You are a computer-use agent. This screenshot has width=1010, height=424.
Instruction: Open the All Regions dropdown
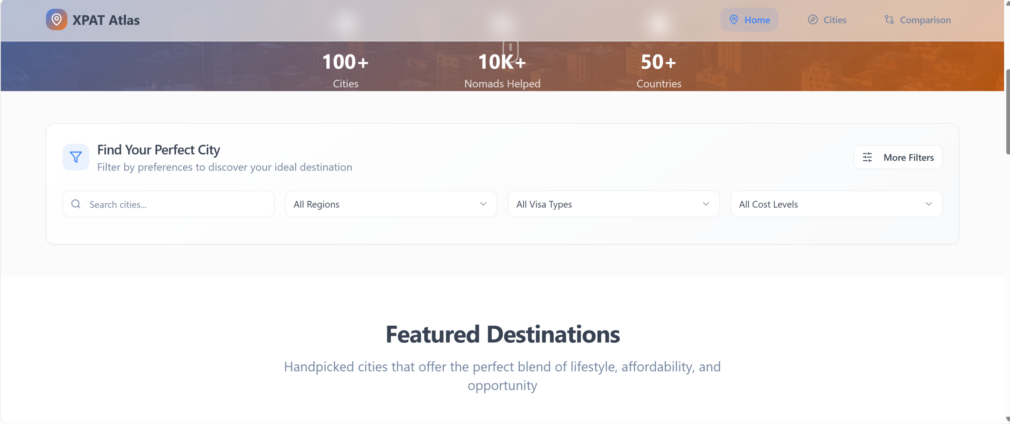[x=391, y=204]
